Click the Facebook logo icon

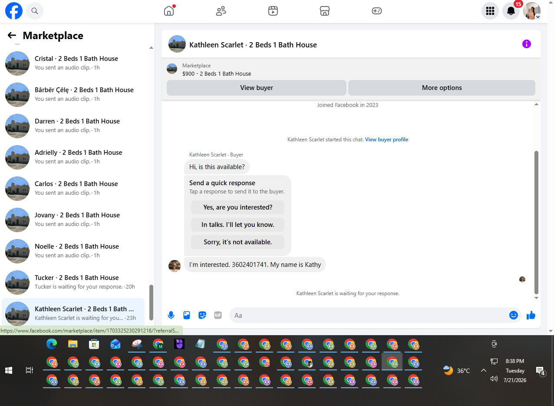14,11
